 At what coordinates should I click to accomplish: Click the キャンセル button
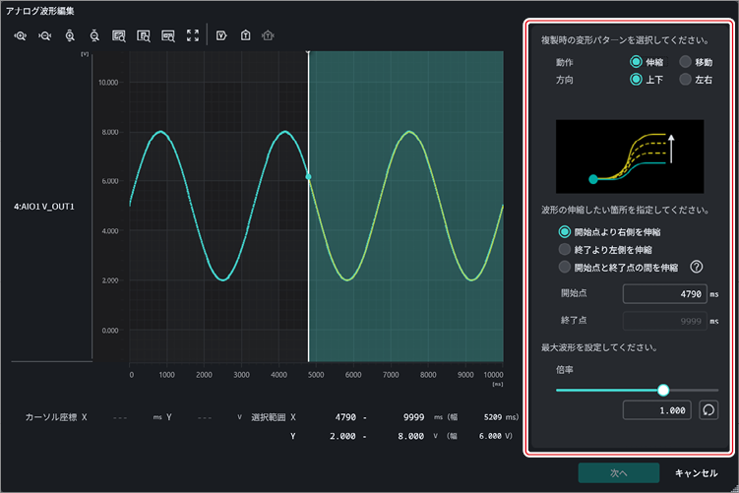[696, 472]
